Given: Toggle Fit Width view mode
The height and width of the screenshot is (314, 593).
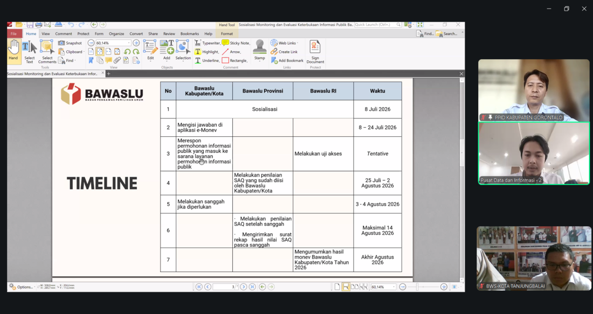Looking at the screenshot, I should coord(108,52).
